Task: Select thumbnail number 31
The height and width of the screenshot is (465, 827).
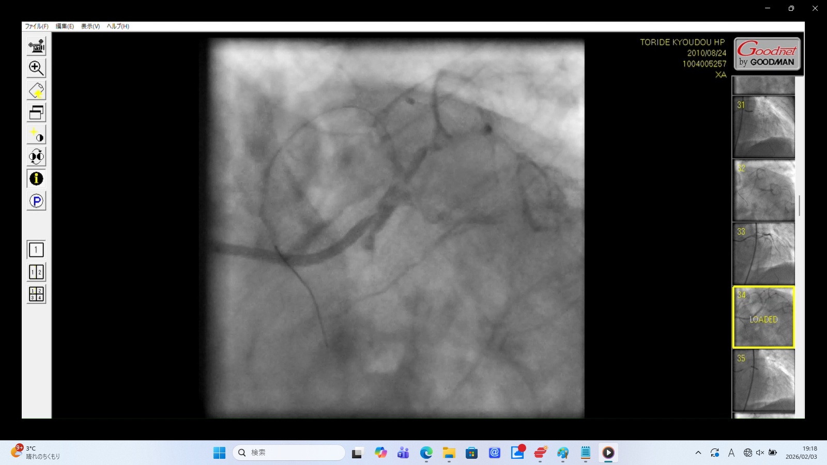Action: (763, 127)
